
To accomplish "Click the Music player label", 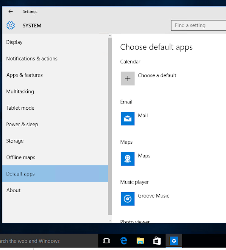I will click(x=134, y=182).
